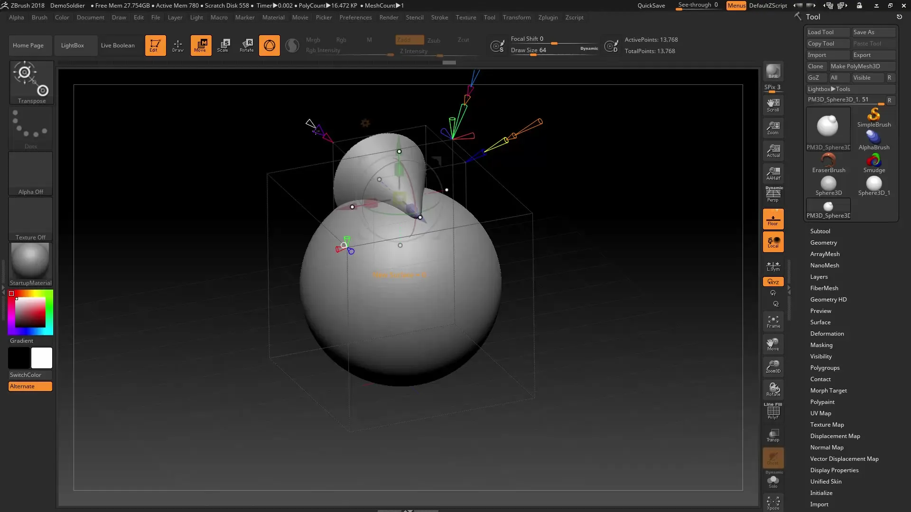This screenshot has width=911, height=512.
Task: Click the Draw mode icon
Action: pyautogui.click(x=177, y=46)
